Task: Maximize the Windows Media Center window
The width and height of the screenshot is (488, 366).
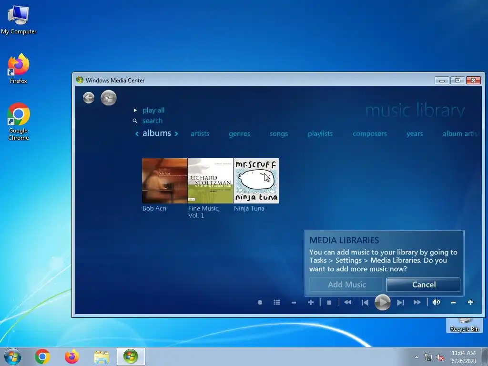Action: click(x=457, y=80)
